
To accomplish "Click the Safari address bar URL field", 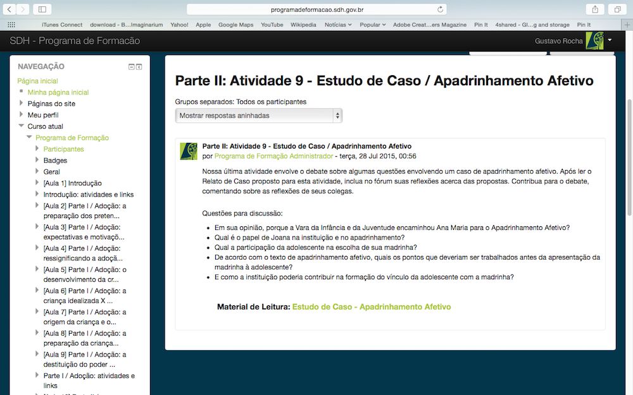I will point(316,9).
